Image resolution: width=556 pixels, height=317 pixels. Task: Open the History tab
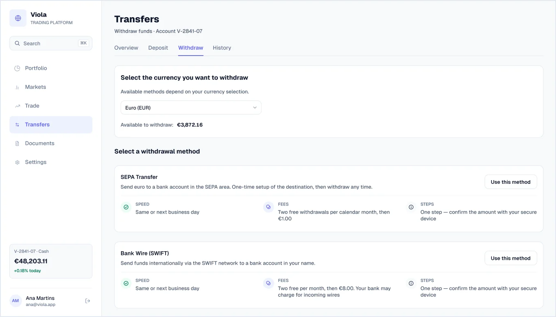coord(222,48)
